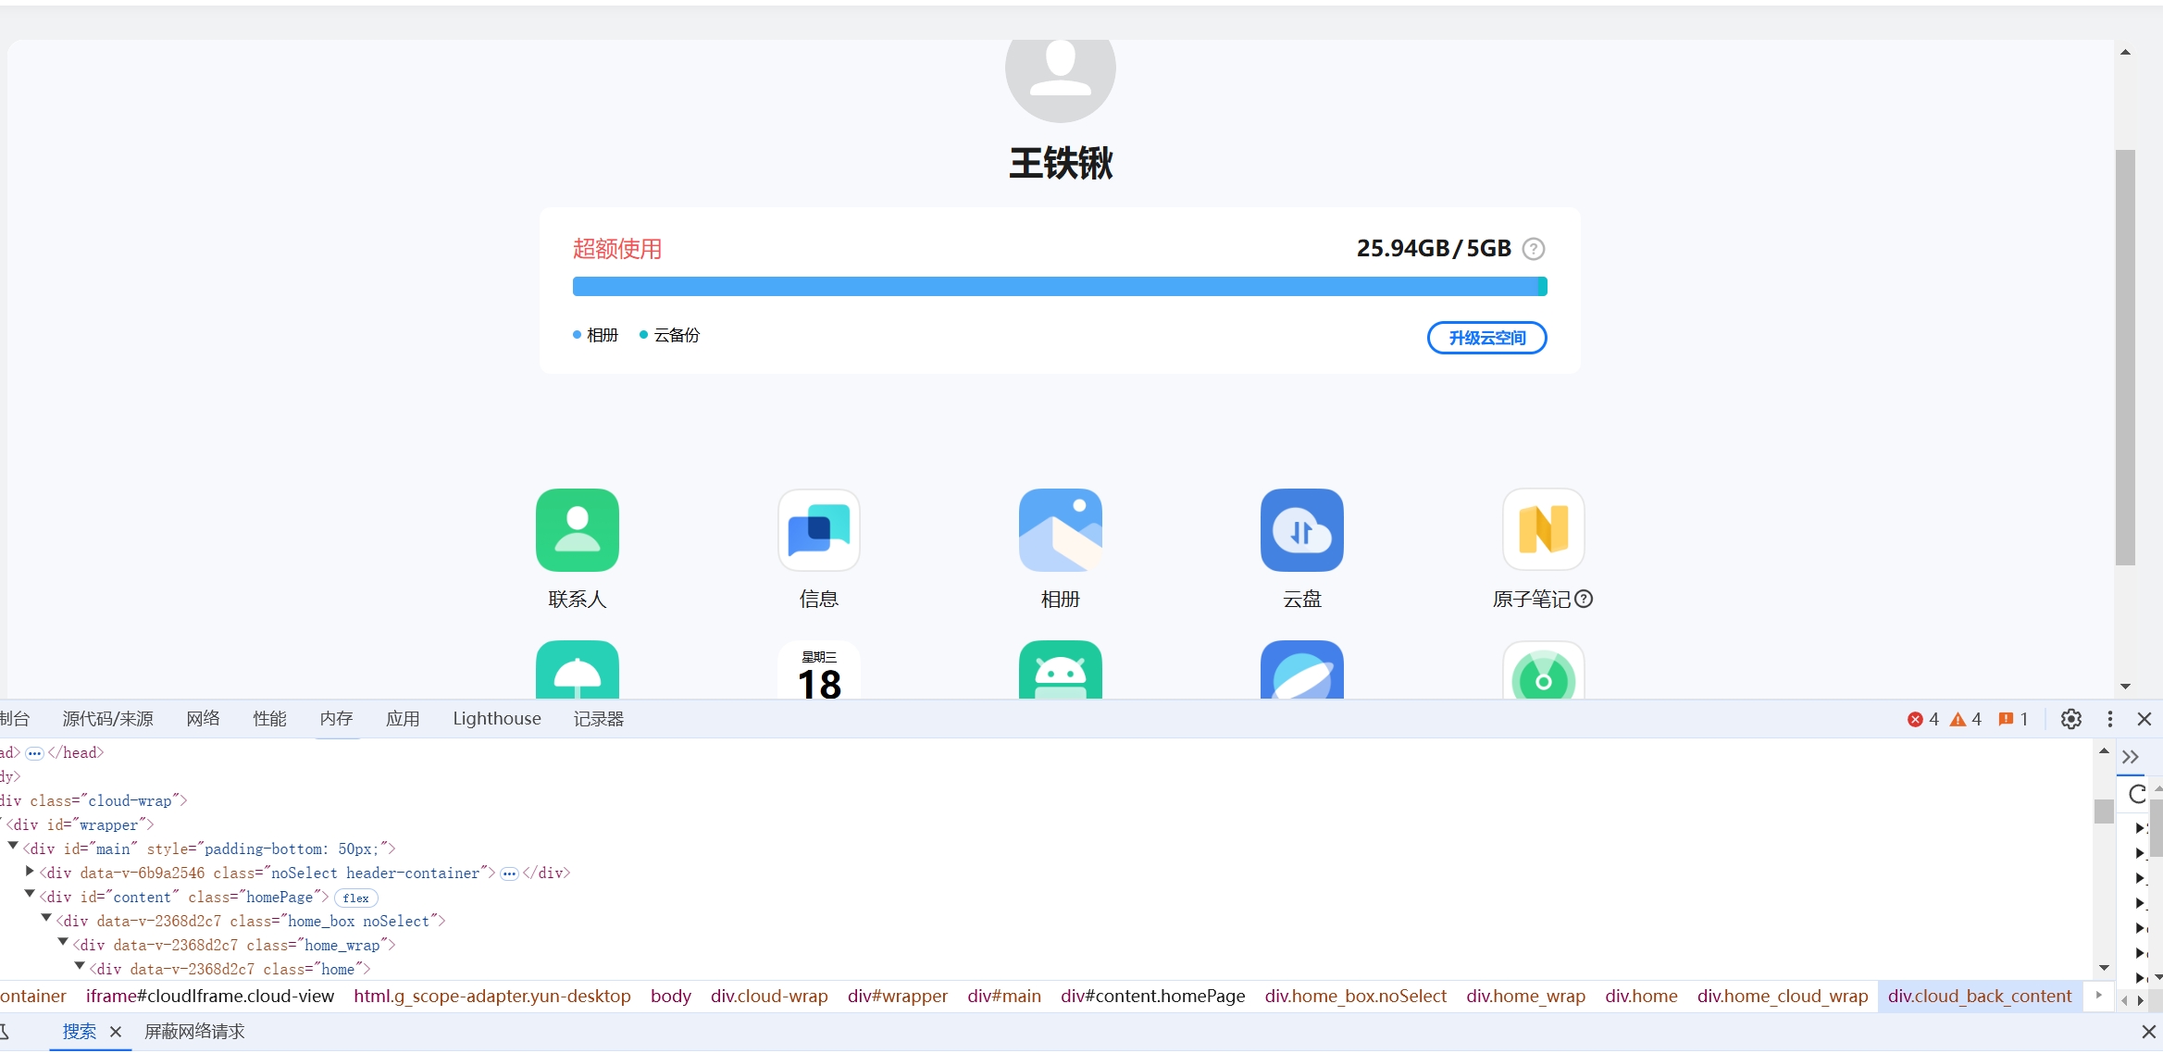The width and height of the screenshot is (2163, 1053).
Task: Collapse the home_box noSelect div node
Action: 46,919
